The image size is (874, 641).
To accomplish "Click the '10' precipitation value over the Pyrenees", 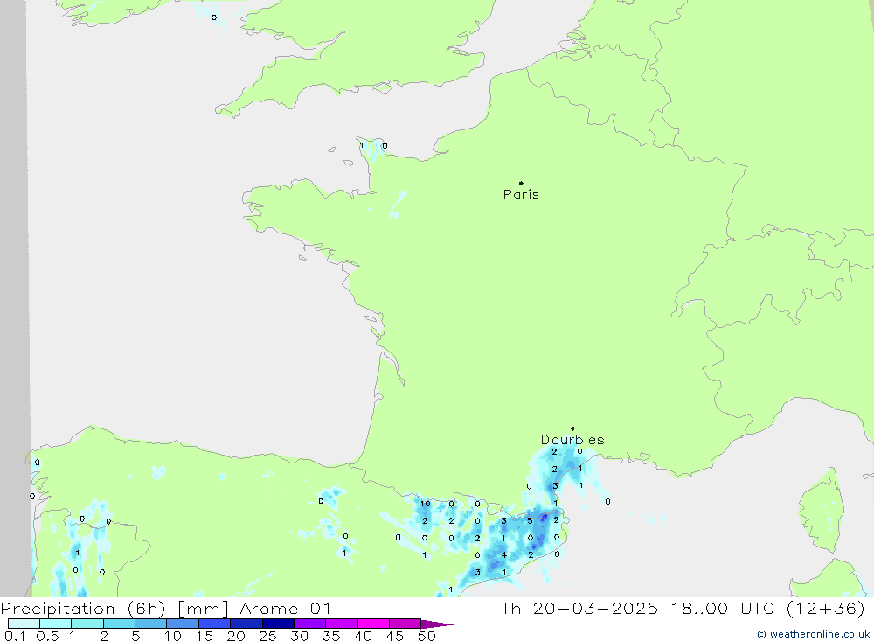I will (x=426, y=504).
